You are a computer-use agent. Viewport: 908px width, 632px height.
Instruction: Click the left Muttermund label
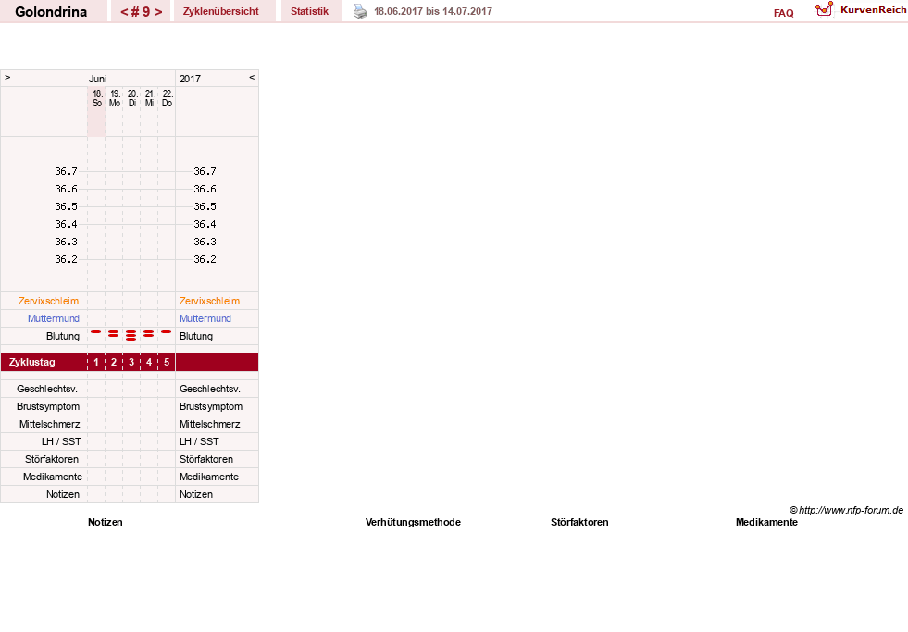(x=54, y=318)
